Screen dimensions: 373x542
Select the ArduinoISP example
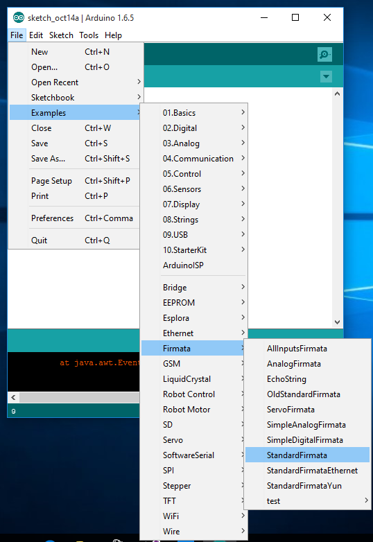194,265
